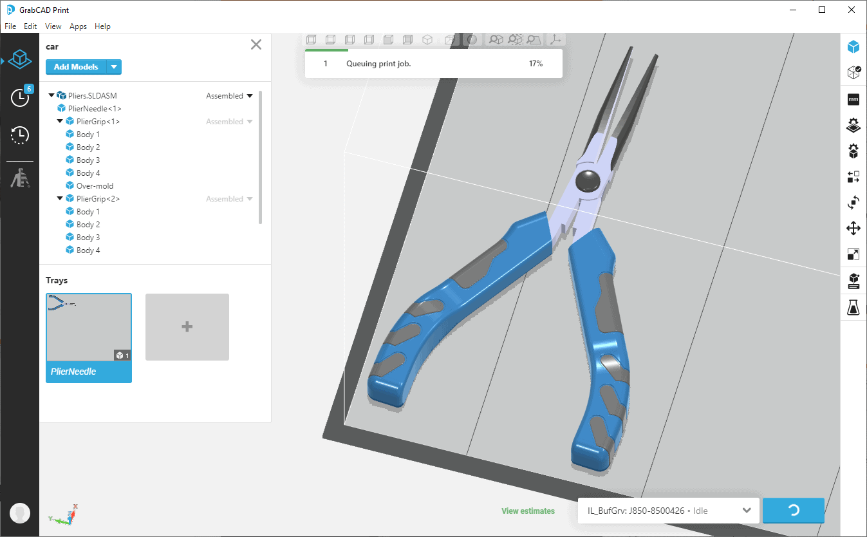Select PlierNeedle<1> in the model tree

coord(95,109)
